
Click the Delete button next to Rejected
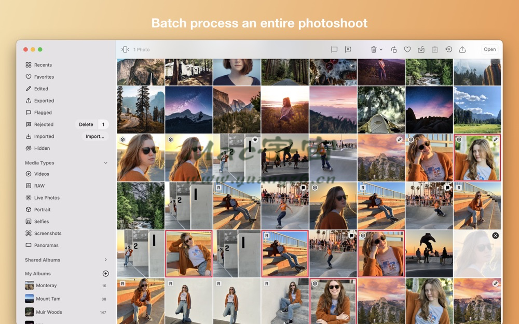[86, 124]
